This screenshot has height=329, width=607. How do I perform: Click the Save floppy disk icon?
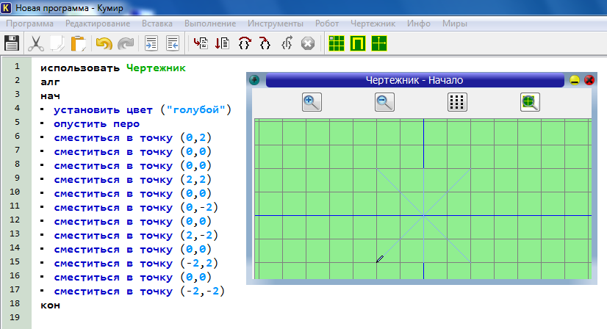click(12, 43)
